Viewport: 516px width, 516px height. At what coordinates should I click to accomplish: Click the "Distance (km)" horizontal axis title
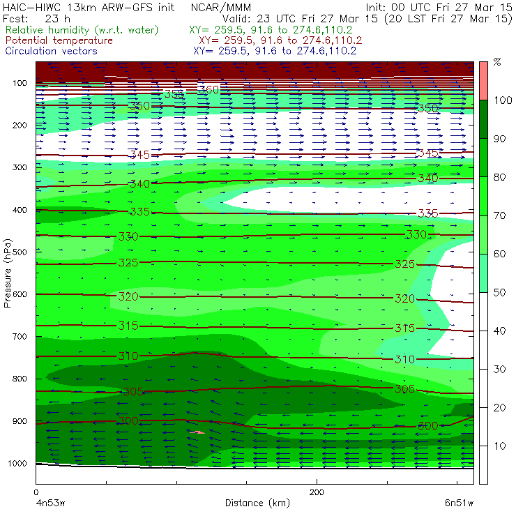[x=258, y=503]
